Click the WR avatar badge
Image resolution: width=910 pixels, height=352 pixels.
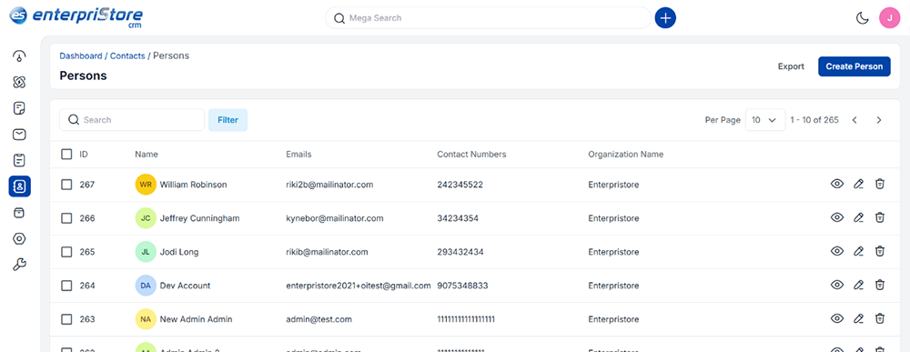[146, 185]
